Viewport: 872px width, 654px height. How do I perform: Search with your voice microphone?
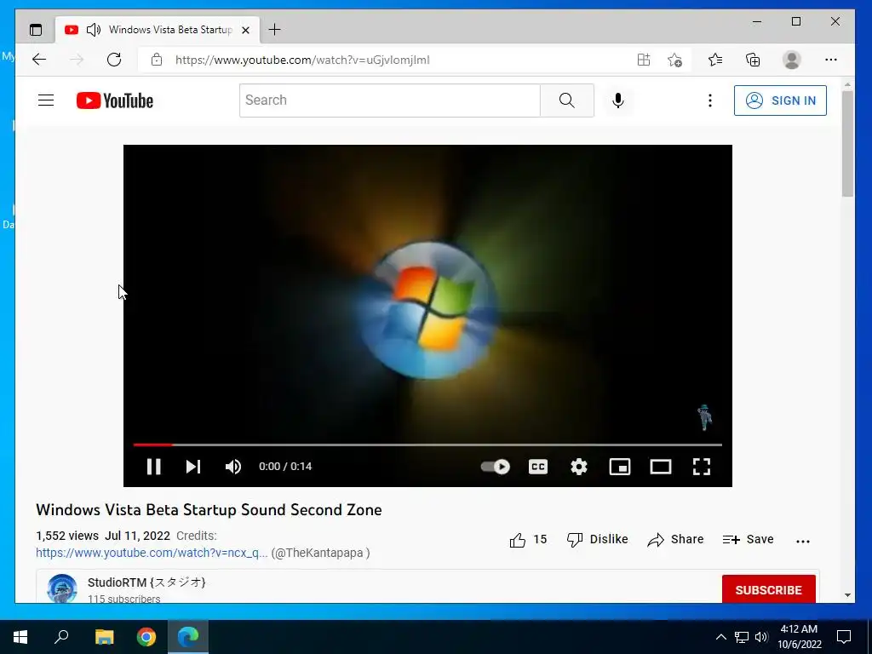point(618,100)
